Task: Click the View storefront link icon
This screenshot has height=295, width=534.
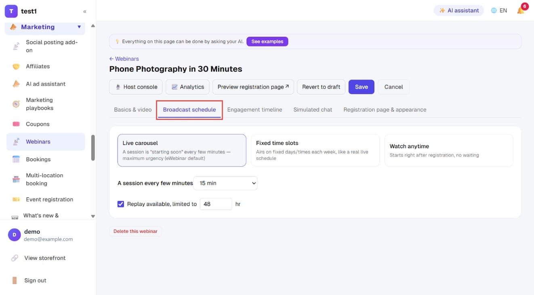Action: (x=15, y=258)
